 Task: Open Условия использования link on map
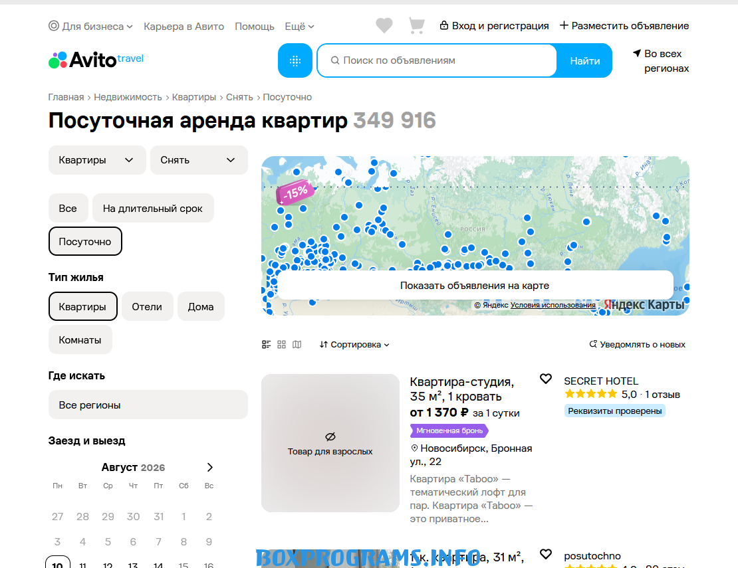[553, 305]
